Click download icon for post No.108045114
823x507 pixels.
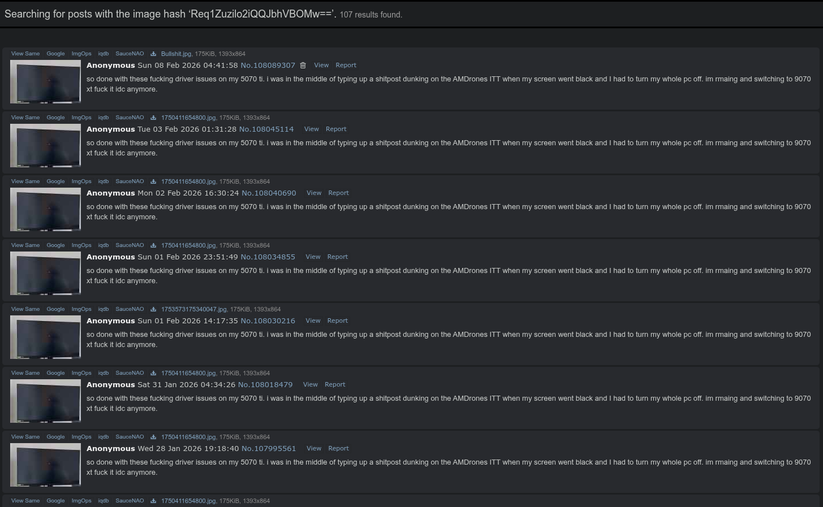tap(153, 118)
